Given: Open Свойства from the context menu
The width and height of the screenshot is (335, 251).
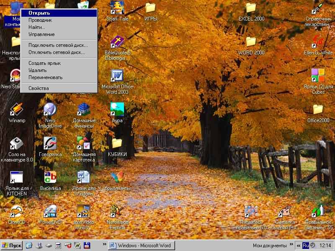Looking at the screenshot, I should (x=59, y=88).
